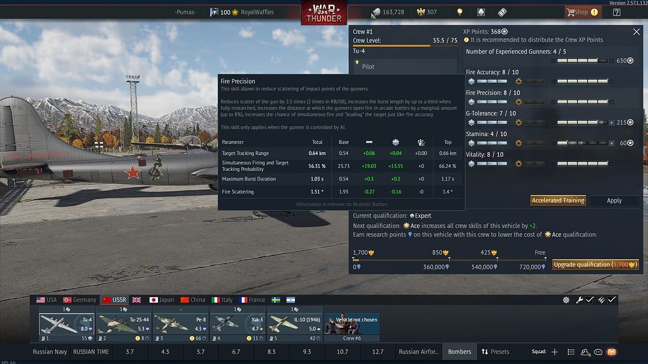
Task: Click Number of Experienced Gunners skill bar
Action: [583, 61]
